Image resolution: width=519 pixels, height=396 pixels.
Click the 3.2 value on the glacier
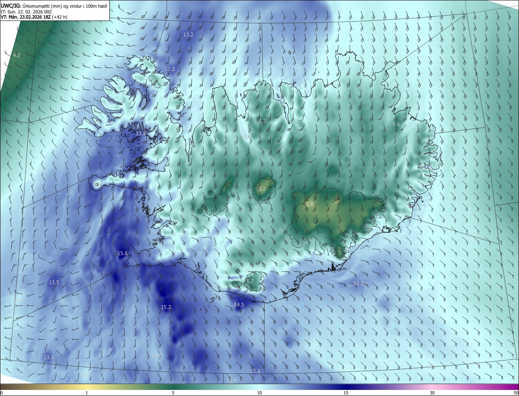pos(262,189)
